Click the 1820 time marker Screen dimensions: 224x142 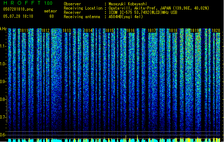pyautogui.click(x=216, y=31)
